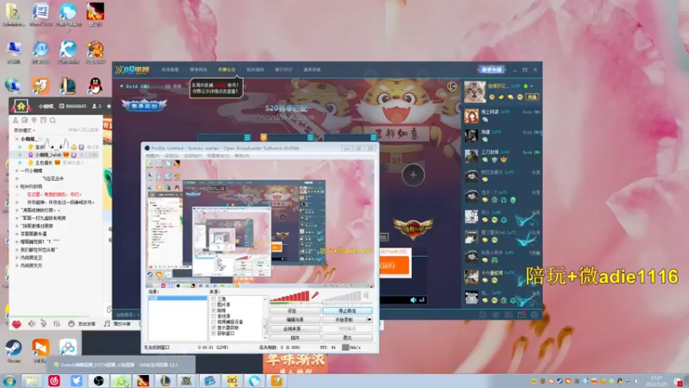Click the YY search magnifier icon
Image resolution: width=689 pixels, height=388 pixels.
53,120
